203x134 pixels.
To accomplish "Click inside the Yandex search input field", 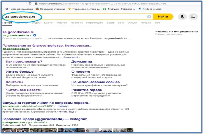I will [x=78, y=17].
